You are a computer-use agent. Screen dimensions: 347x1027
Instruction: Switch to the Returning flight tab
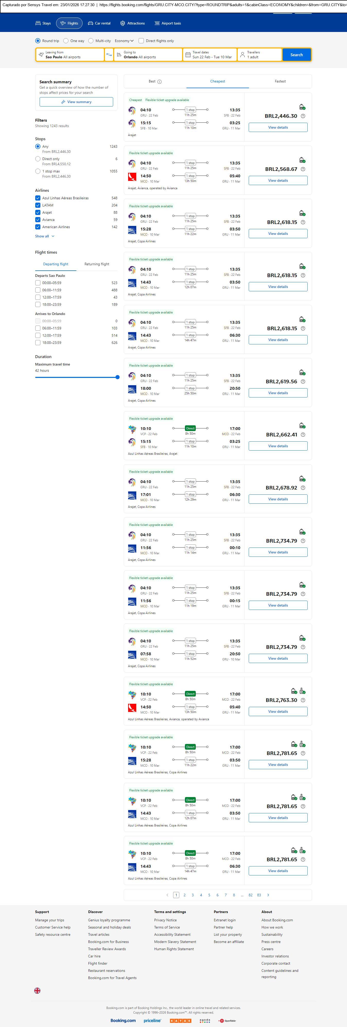coord(97,264)
